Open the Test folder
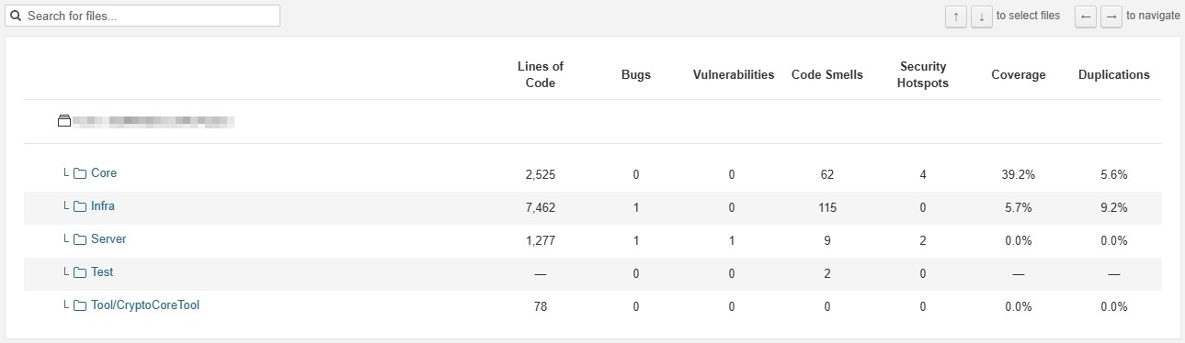Viewport: 1185px width, 343px height. click(102, 272)
